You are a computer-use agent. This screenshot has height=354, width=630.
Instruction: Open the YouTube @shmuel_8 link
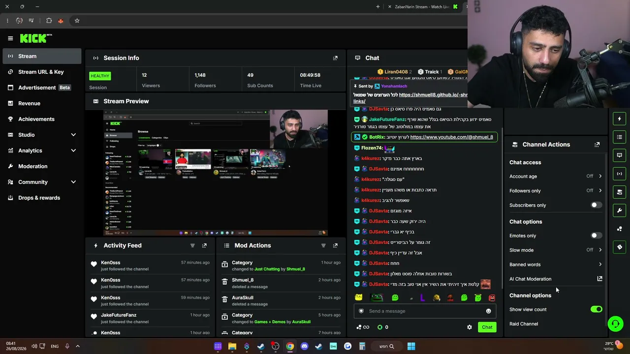[451, 137]
